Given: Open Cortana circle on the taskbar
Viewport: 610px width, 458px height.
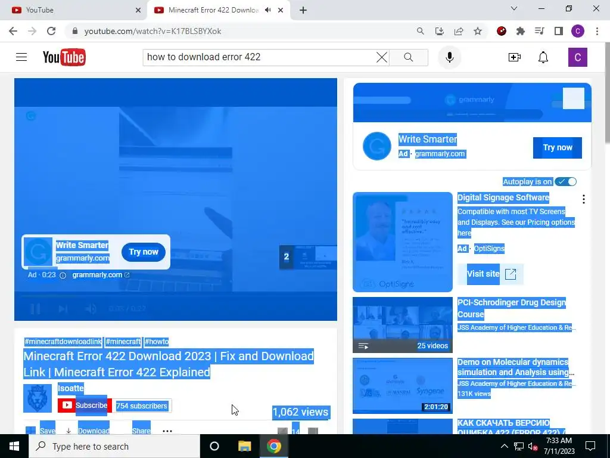Looking at the screenshot, I should coord(214,446).
